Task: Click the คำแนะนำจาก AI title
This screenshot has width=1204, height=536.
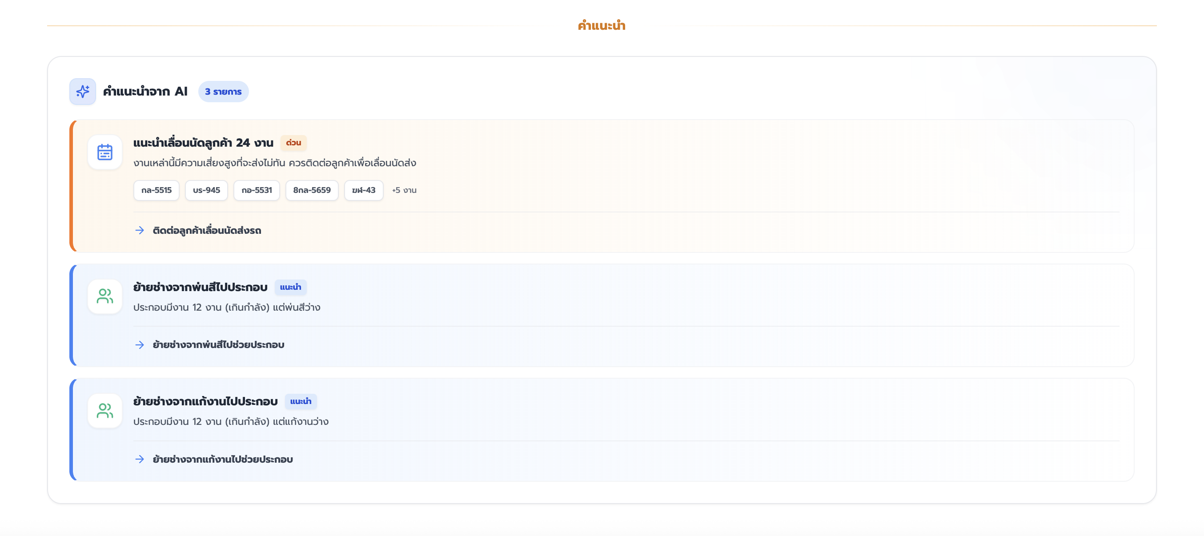Action: (145, 92)
